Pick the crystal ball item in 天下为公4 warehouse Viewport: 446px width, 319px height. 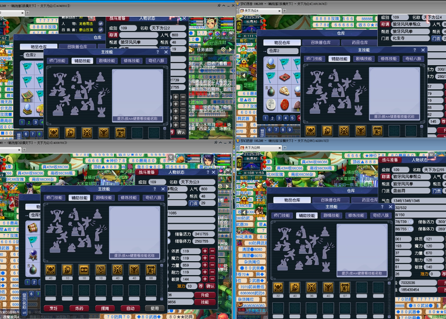coord(270,64)
